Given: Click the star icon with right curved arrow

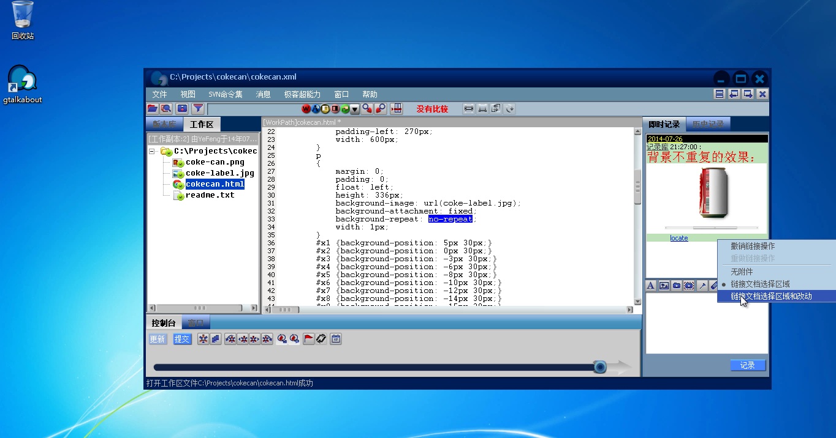Looking at the screenshot, I should tap(267, 339).
